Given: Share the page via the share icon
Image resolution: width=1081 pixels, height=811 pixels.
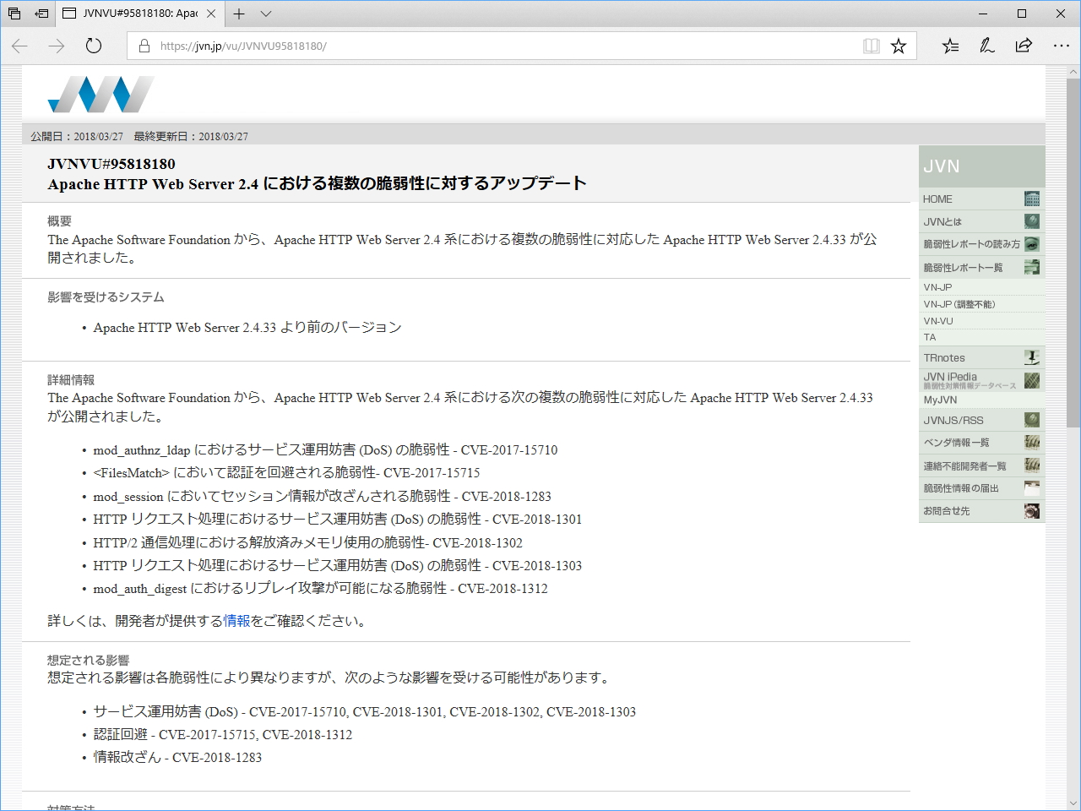Looking at the screenshot, I should tap(1024, 46).
